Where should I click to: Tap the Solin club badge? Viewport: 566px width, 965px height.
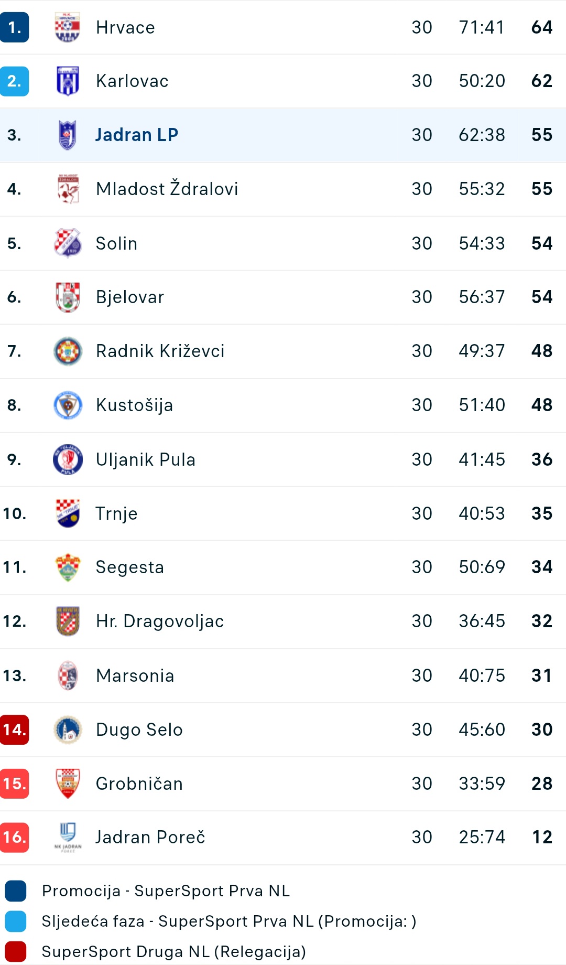click(x=68, y=243)
